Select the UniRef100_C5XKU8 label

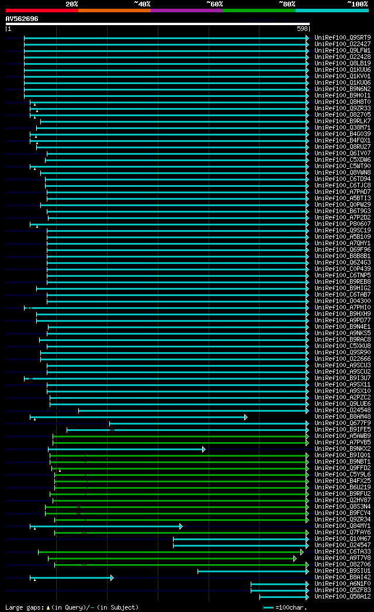point(343,346)
